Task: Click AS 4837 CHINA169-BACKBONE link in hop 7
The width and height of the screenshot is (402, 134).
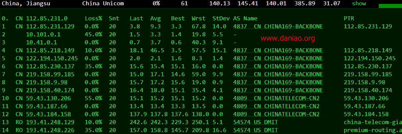Action: [278, 74]
